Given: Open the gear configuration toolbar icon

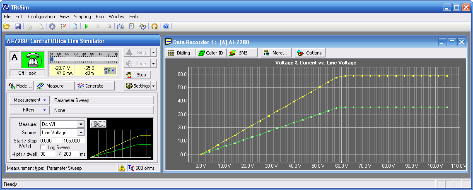Looking at the screenshot, I should (52, 26).
